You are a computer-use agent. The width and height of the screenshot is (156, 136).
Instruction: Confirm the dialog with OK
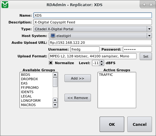112,124
